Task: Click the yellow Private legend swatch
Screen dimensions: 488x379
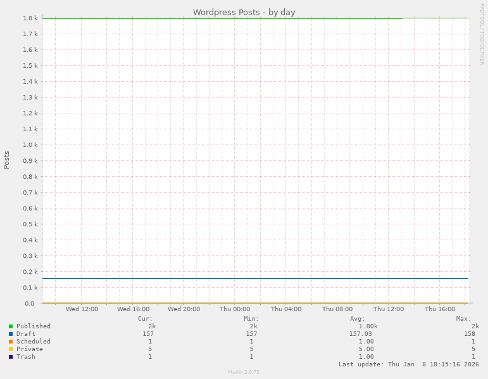Action: point(11,349)
